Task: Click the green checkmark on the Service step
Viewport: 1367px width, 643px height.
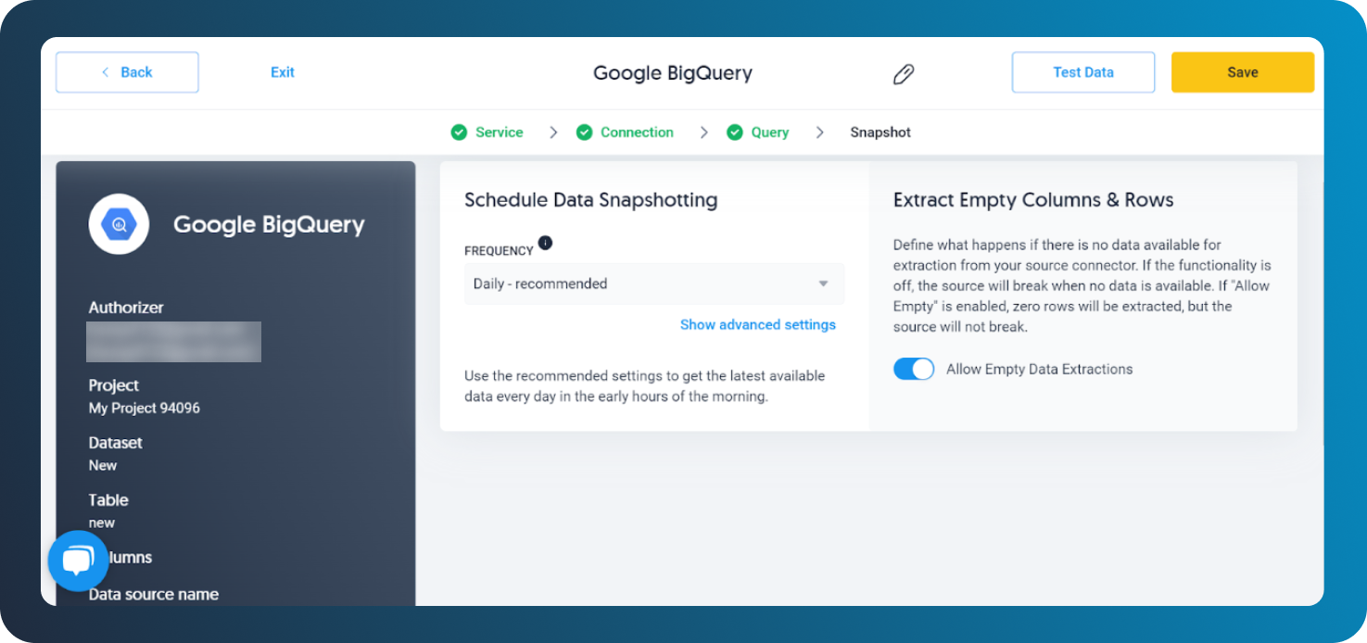Action: click(x=458, y=132)
